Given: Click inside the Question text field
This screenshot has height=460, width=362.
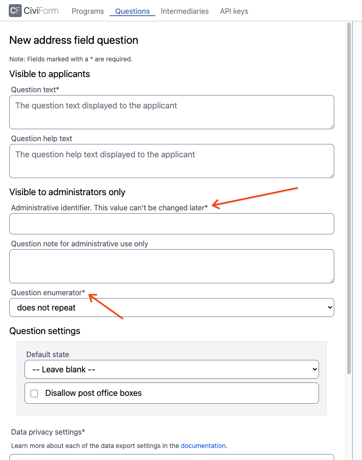Looking at the screenshot, I should pyautogui.click(x=171, y=112).
